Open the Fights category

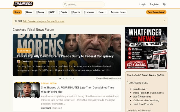[x=63, y=12]
